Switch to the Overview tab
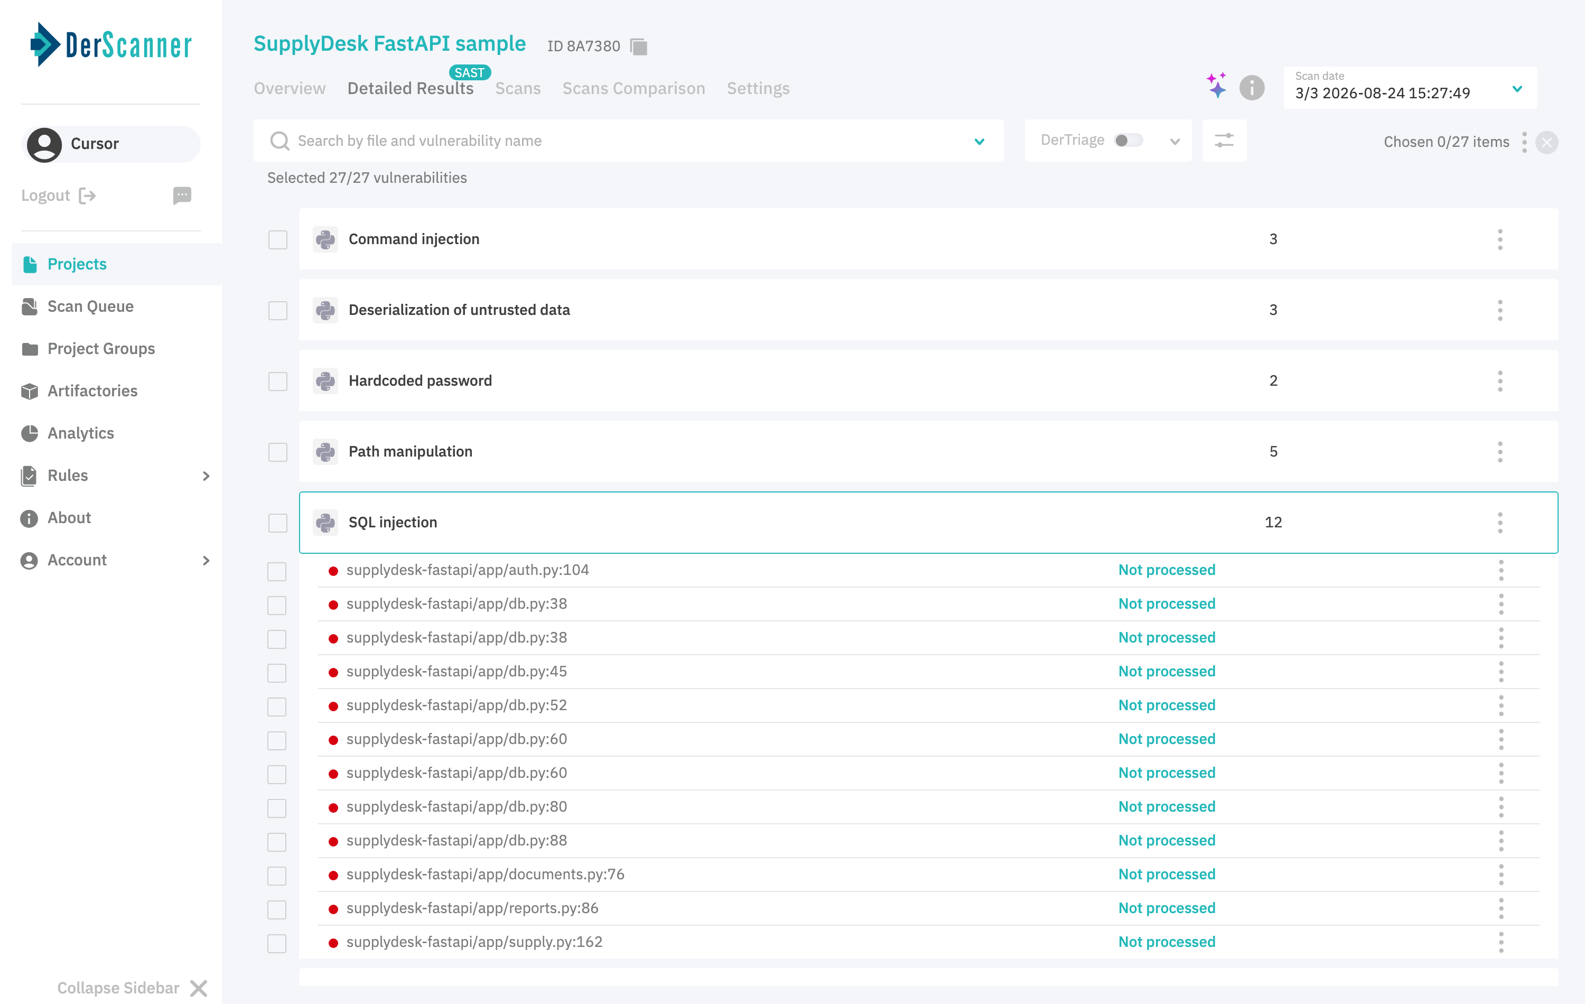The width and height of the screenshot is (1585, 1004). click(290, 88)
